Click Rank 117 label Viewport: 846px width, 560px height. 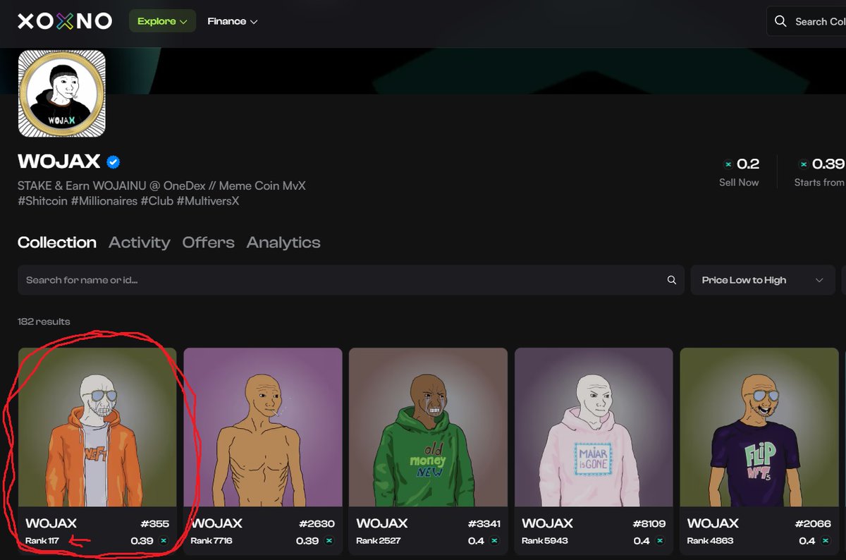[42, 541]
